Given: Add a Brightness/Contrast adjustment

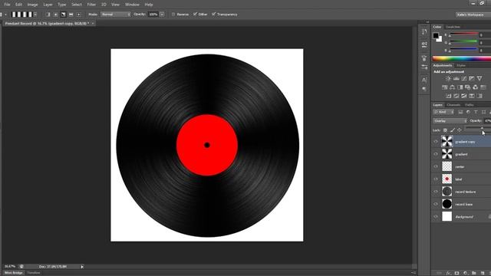Looking at the screenshot, I should (448, 78).
